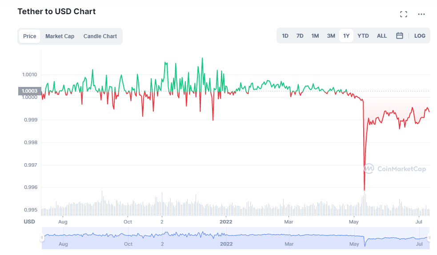
Task: Click the May crash low point on chart
Action: point(364,190)
